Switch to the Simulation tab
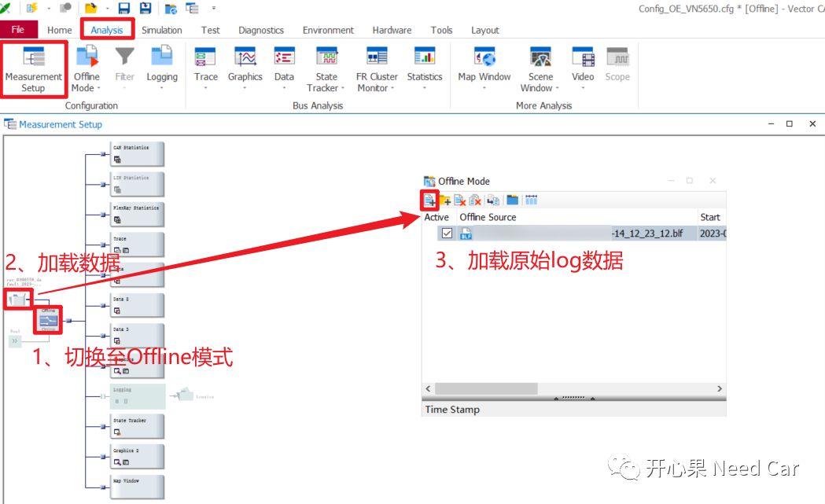 (x=161, y=30)
